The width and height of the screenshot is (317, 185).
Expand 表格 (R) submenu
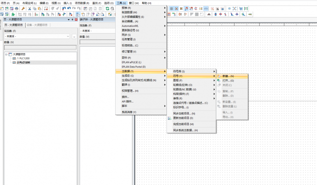191,98
